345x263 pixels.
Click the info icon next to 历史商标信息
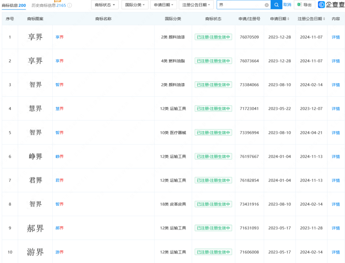point(70,5)
